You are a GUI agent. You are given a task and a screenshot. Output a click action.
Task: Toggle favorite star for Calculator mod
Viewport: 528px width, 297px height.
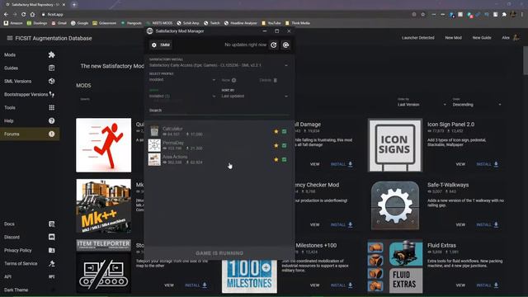276,131
